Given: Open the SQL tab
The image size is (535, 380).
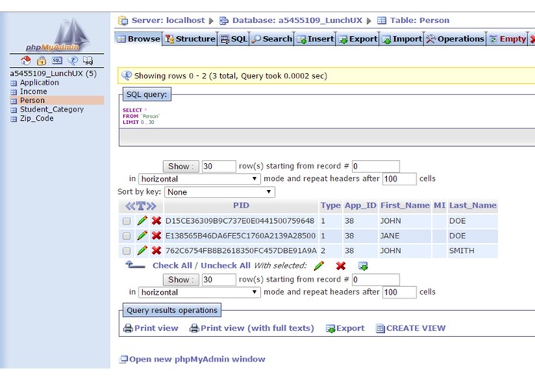Looking at the screenshot, I should 234,39.
